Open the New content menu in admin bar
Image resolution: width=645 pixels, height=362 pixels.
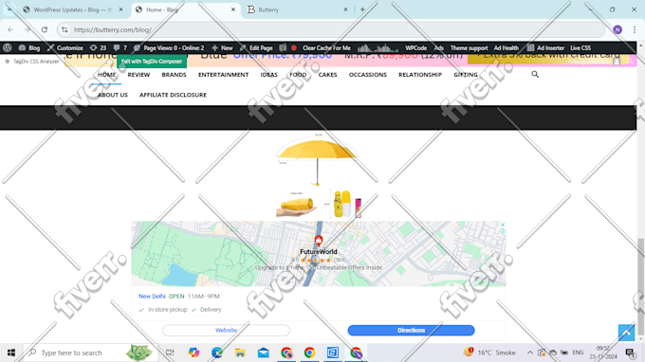pyautogui.click(x=222, y=47)
